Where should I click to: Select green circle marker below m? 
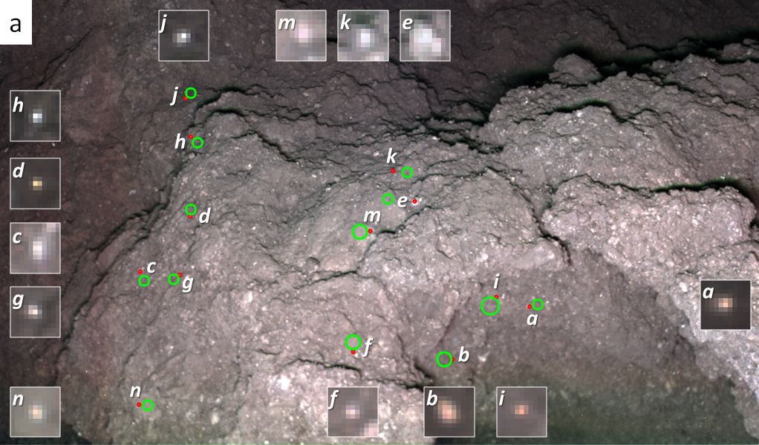(359, 232)
